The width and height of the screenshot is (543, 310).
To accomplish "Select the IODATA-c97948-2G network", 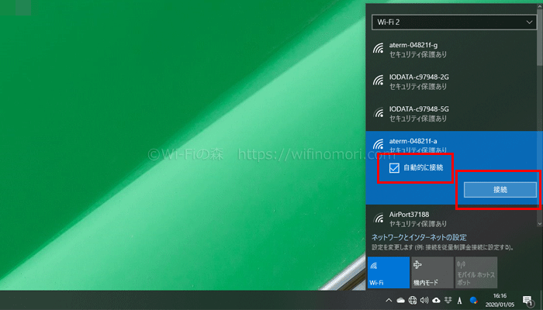I will (451, 81).
